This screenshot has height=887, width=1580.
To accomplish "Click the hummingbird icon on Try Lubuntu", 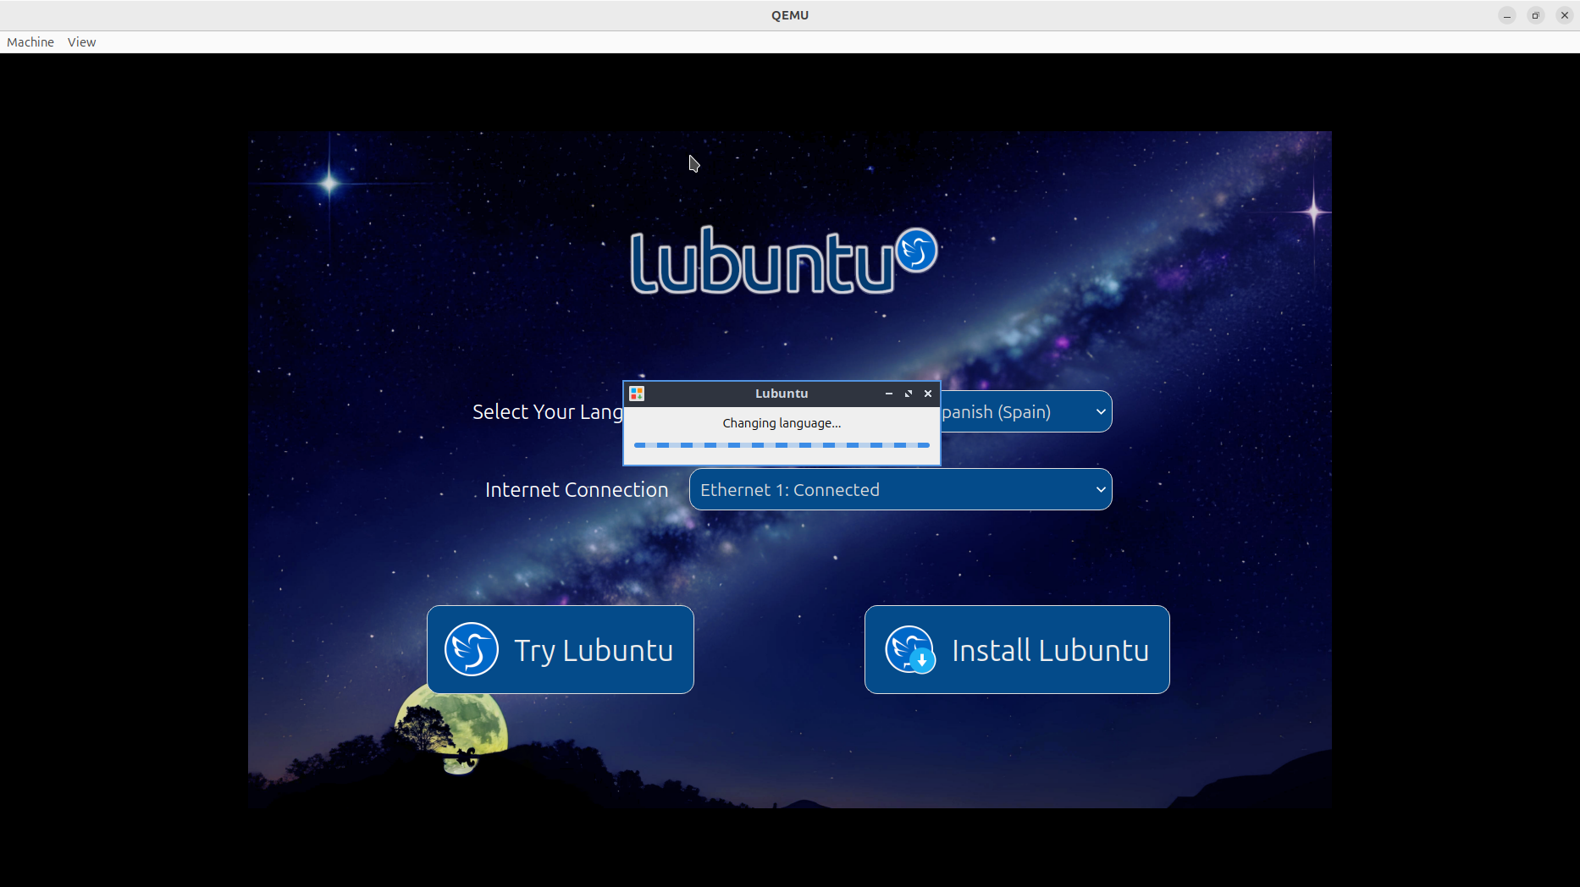I will (x=472, y=649).
